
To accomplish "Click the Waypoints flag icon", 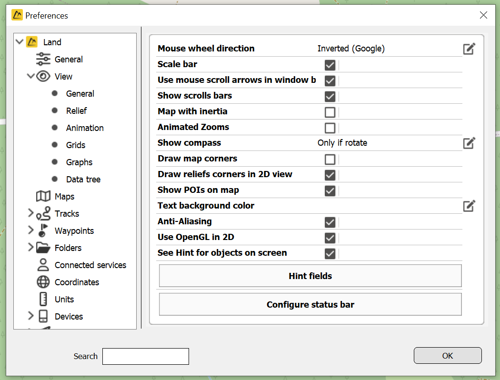I will coord(43,230).
